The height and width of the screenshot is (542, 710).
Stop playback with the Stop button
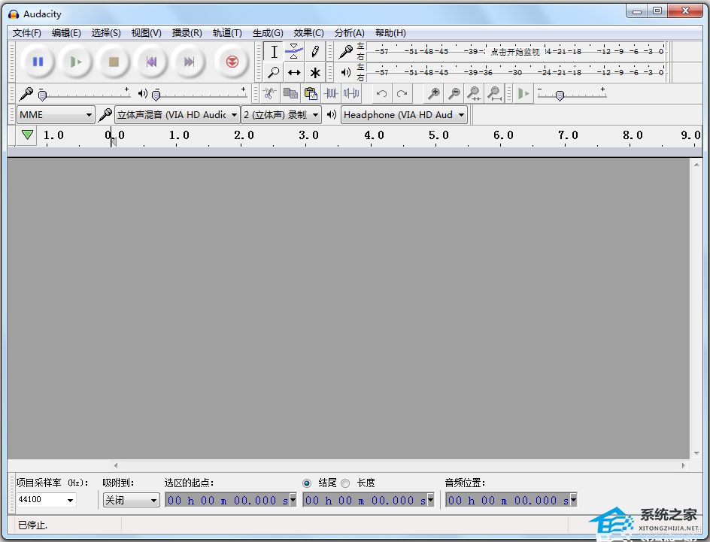[x=114, y=62]
